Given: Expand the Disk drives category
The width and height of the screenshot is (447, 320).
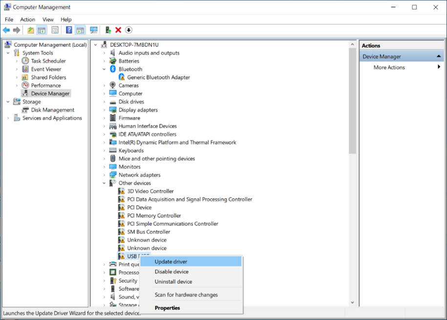Looking at the screenshot, I should coord(104,102).
